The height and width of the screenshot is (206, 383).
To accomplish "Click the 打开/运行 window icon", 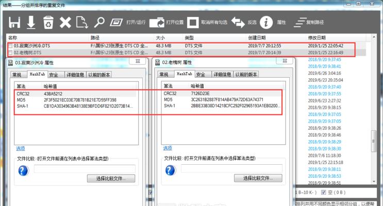I will tap(116, 23).
